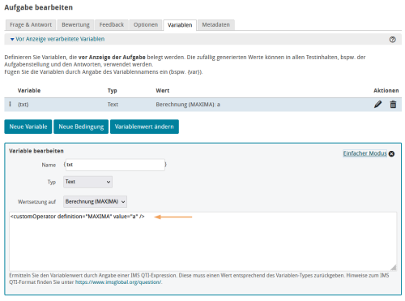
Task: Click inside the customOperator expression text area
Action: point(203,242)
